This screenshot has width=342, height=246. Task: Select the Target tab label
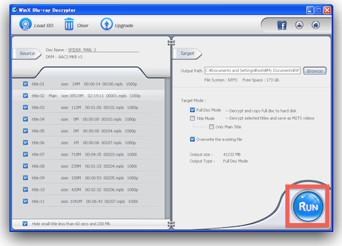(187, 53)
